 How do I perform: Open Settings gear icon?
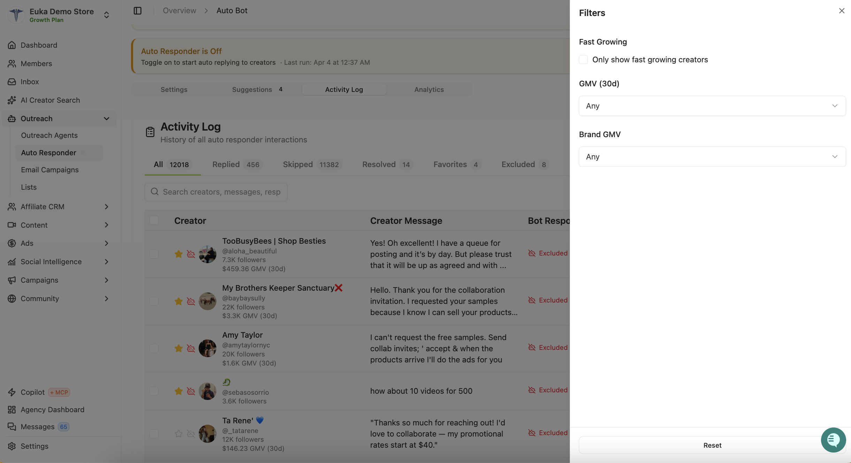[x=12, y=446]
